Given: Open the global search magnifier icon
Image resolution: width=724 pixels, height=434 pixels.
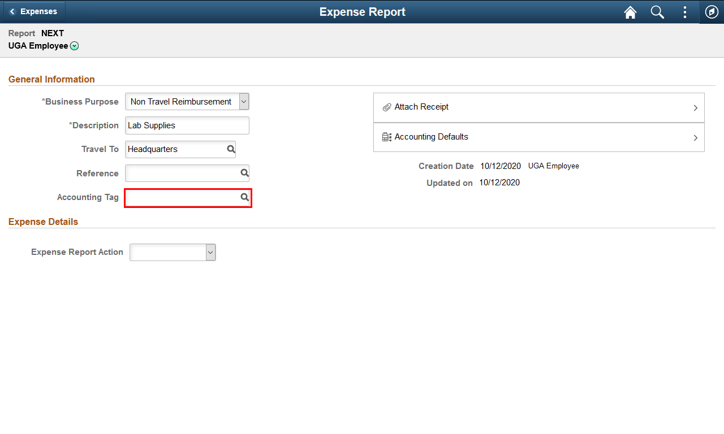Looking at the screenshot, I should pos(657,12).
